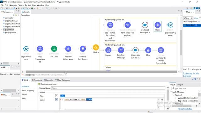Click the global editor tab

[26, 12]
